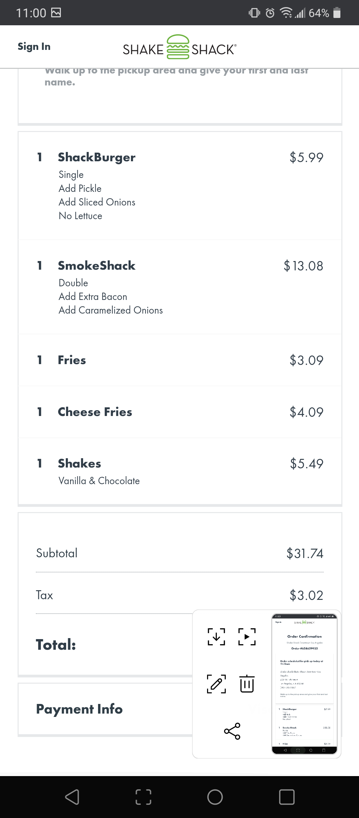Tap the alarm clock status icon
The width and height of the screenshot is (359, 818).
(x=270, y=13)
